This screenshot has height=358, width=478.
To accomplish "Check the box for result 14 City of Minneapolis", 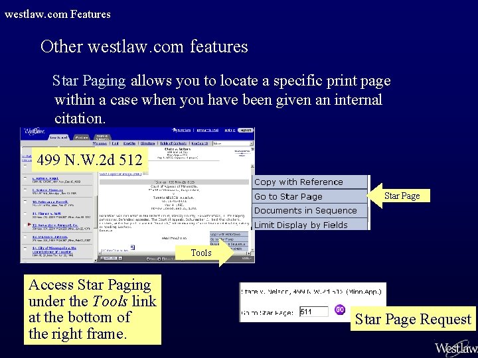I will pyautogui.click(x=25, y=248).
